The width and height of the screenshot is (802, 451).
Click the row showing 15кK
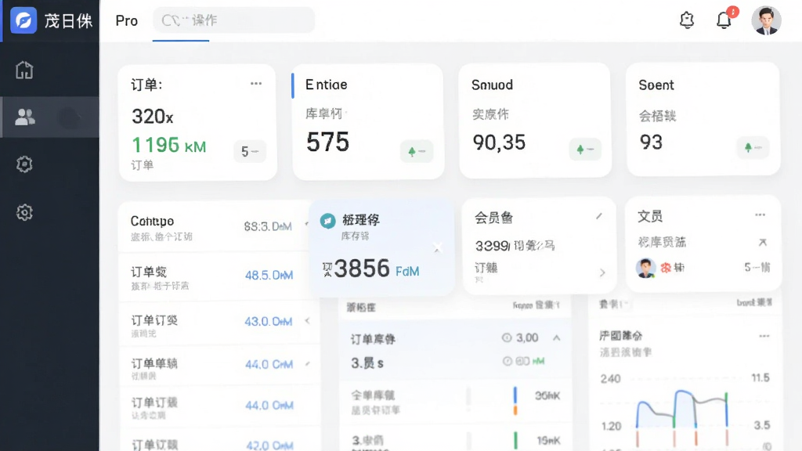click(455, 440)
